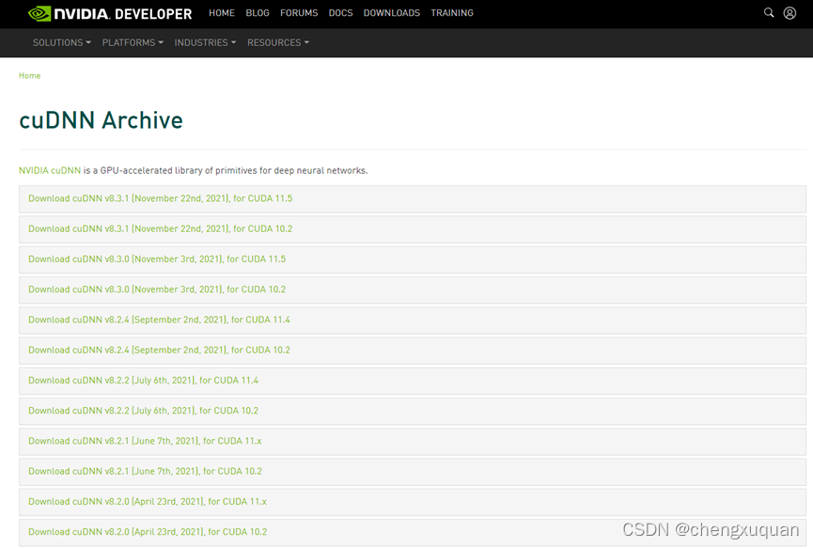Image resolution: width=813 pixels, height=548 pixels.
Task: Expand cuDNN v8.2.0 for CUDA 11.x
Action: (413, 502)
